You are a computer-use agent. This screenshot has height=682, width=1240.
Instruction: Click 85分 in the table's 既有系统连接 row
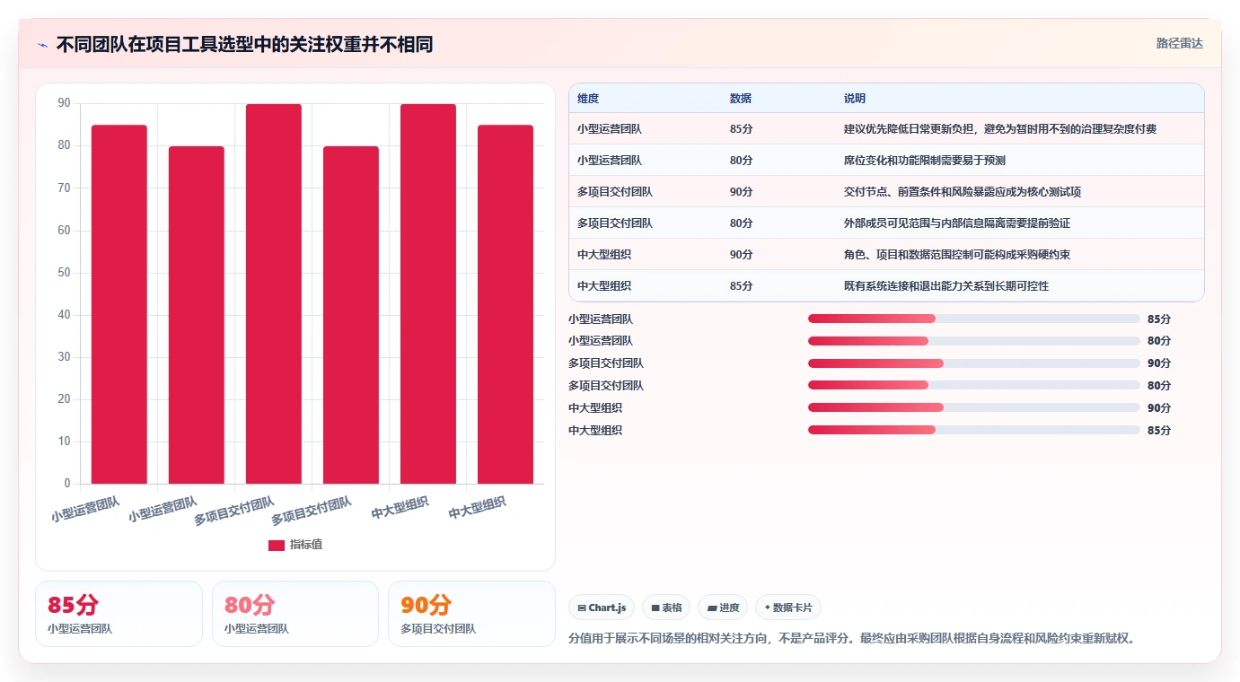[x=742, y=286]
